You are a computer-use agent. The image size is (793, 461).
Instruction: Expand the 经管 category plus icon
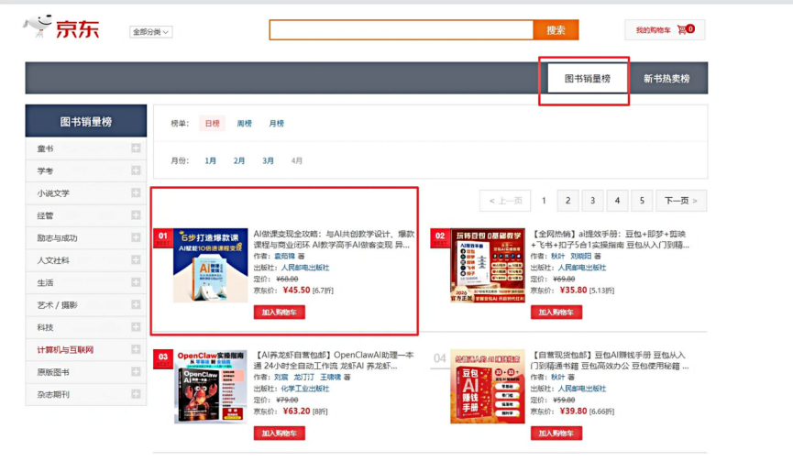coord(136,215)
